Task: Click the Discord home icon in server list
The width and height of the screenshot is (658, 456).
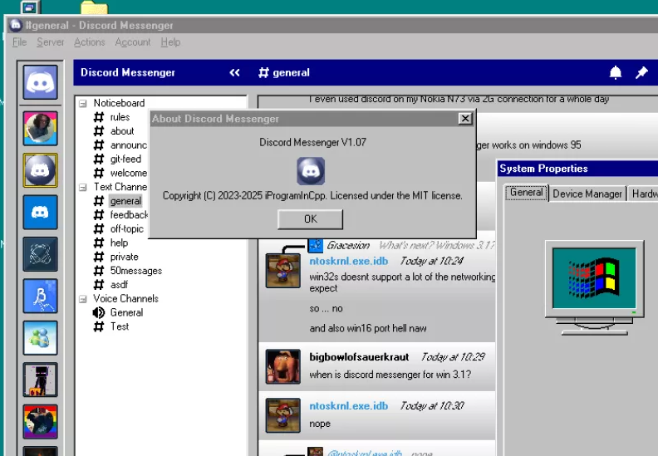Action: pos(40,82)
